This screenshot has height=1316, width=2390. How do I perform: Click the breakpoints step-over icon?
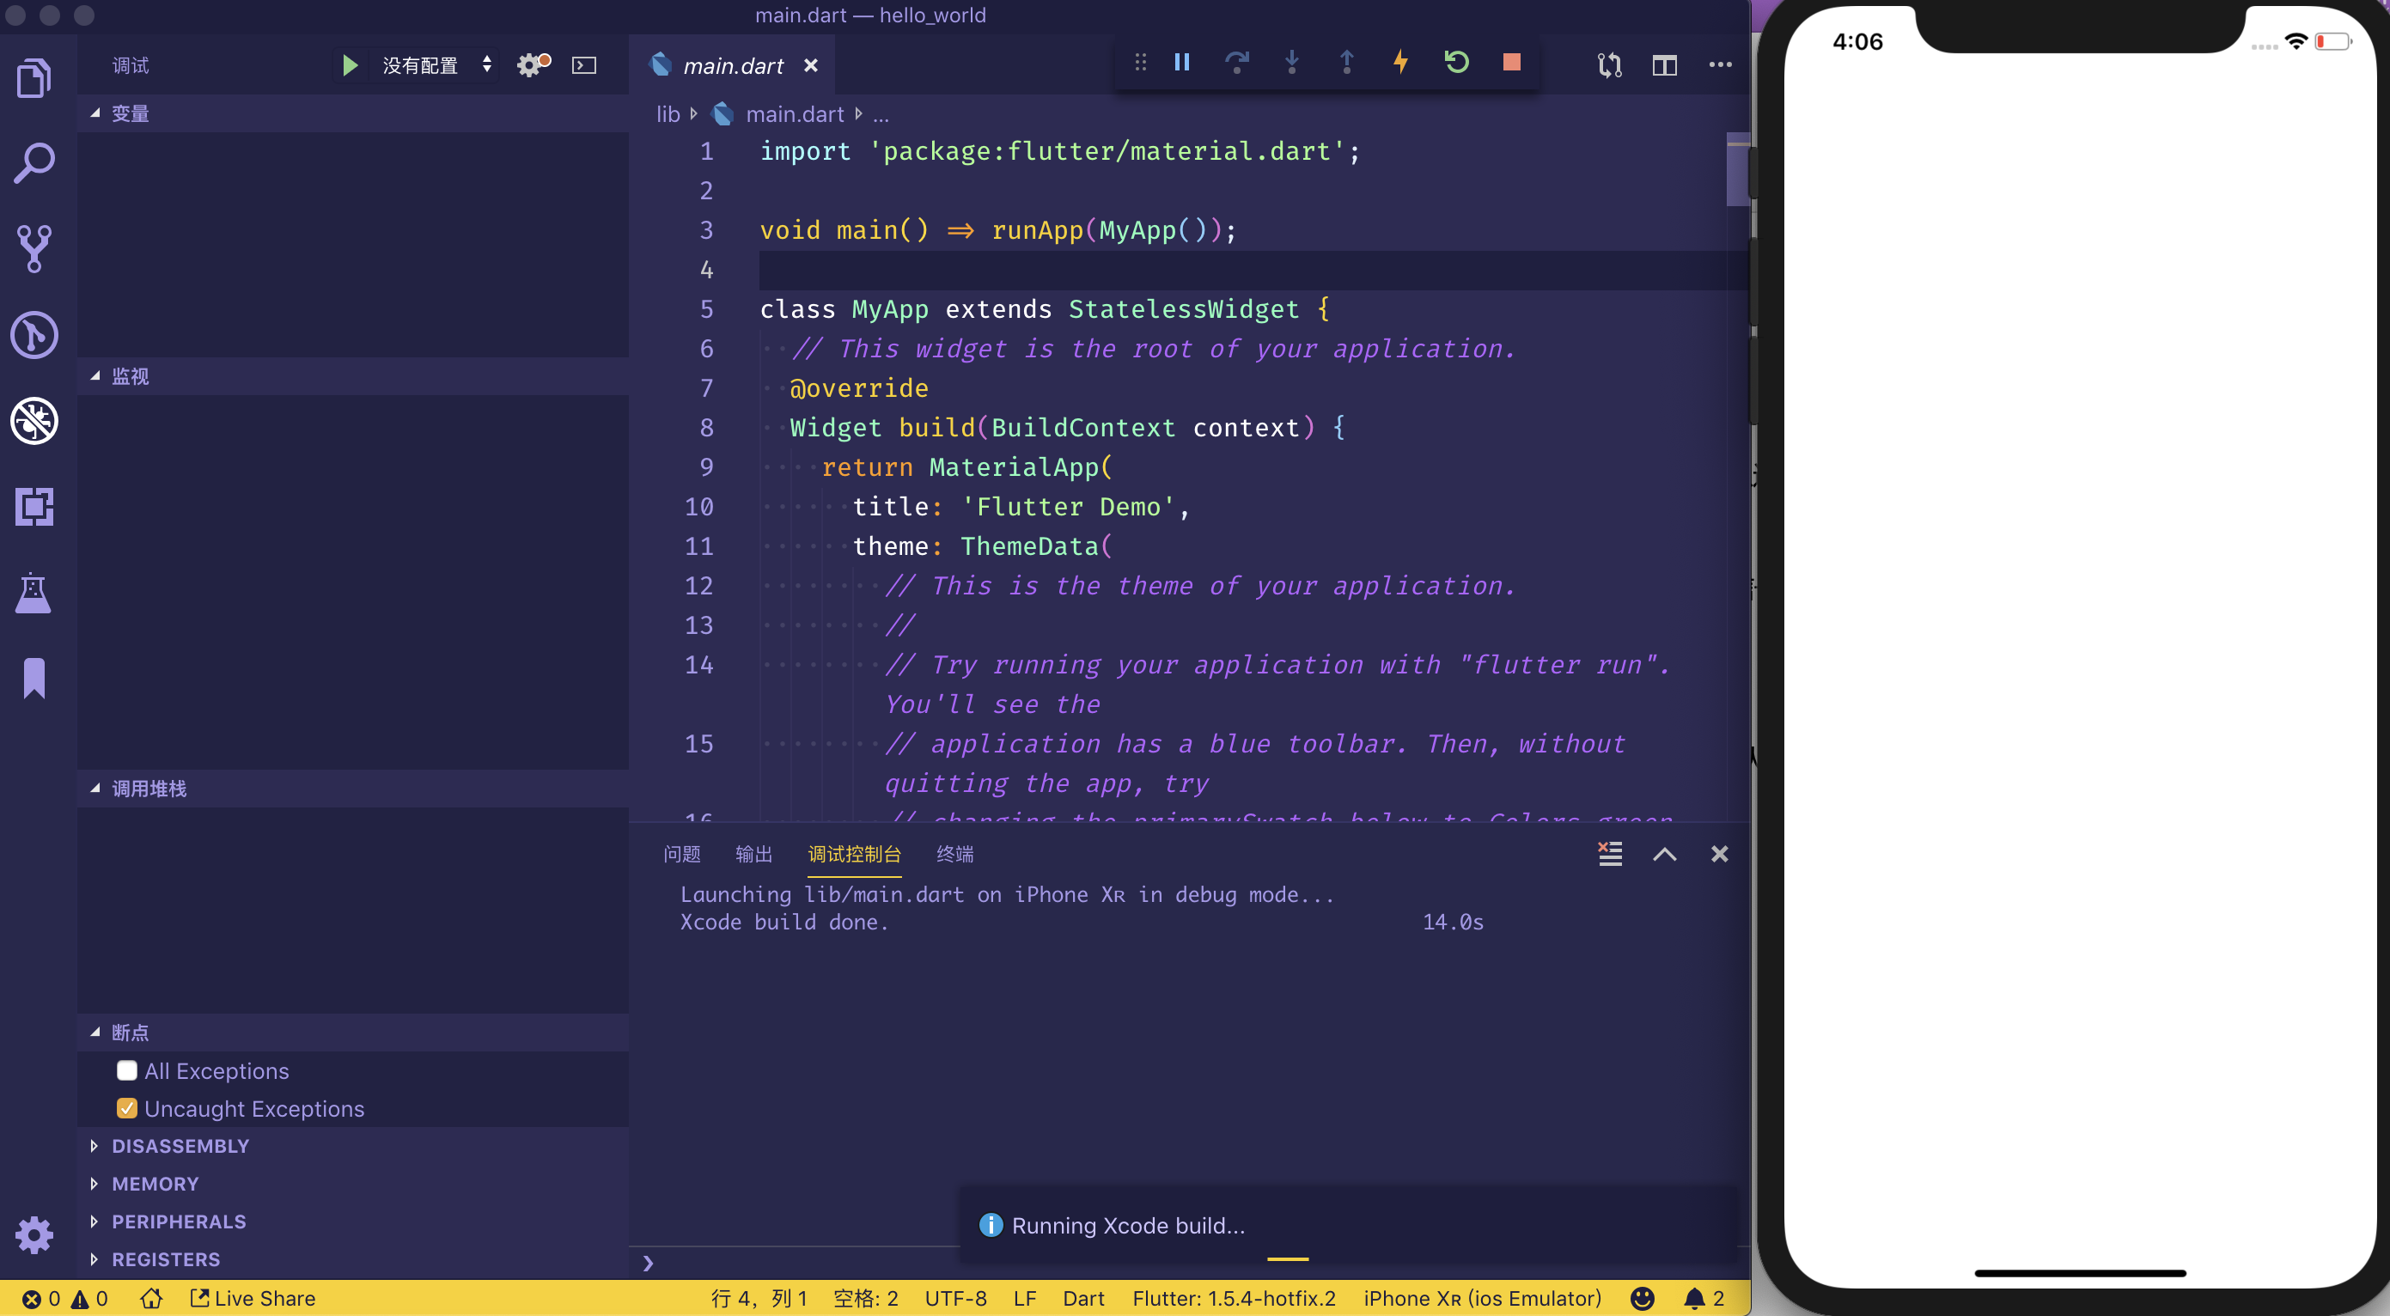point(1236,62)
